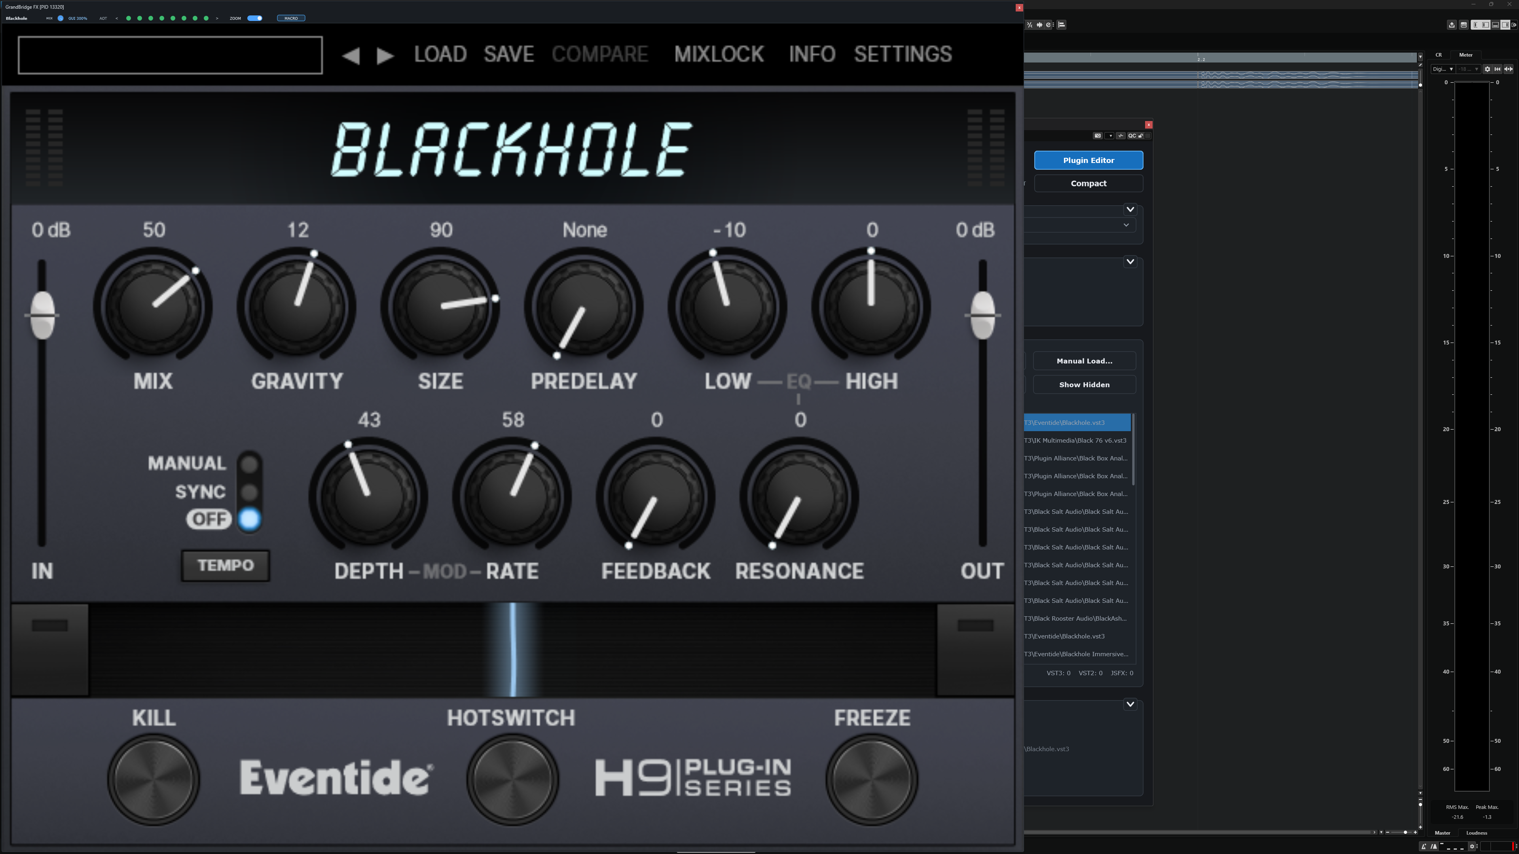Click the Compact button
Screen dimensions: 1519x854
(x=1089, y=183)
